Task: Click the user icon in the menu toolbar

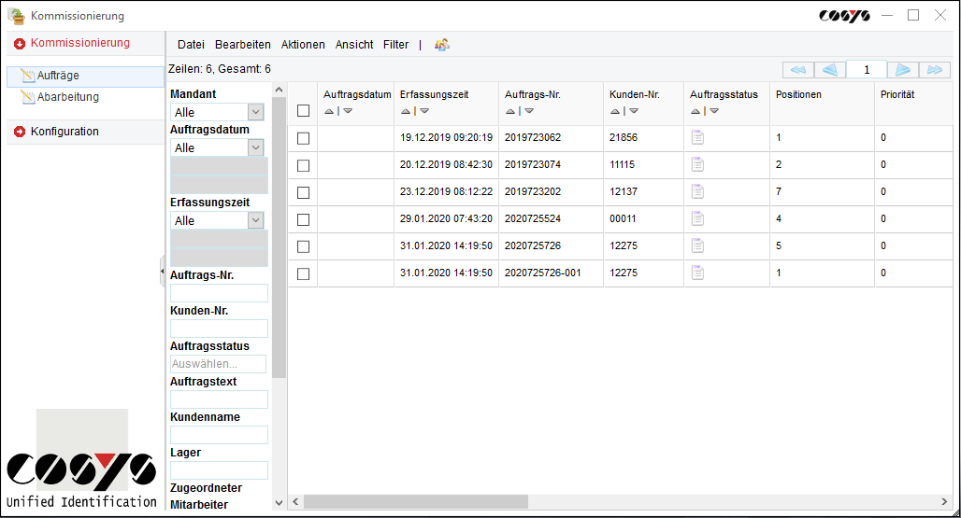Action: (442, 45)
